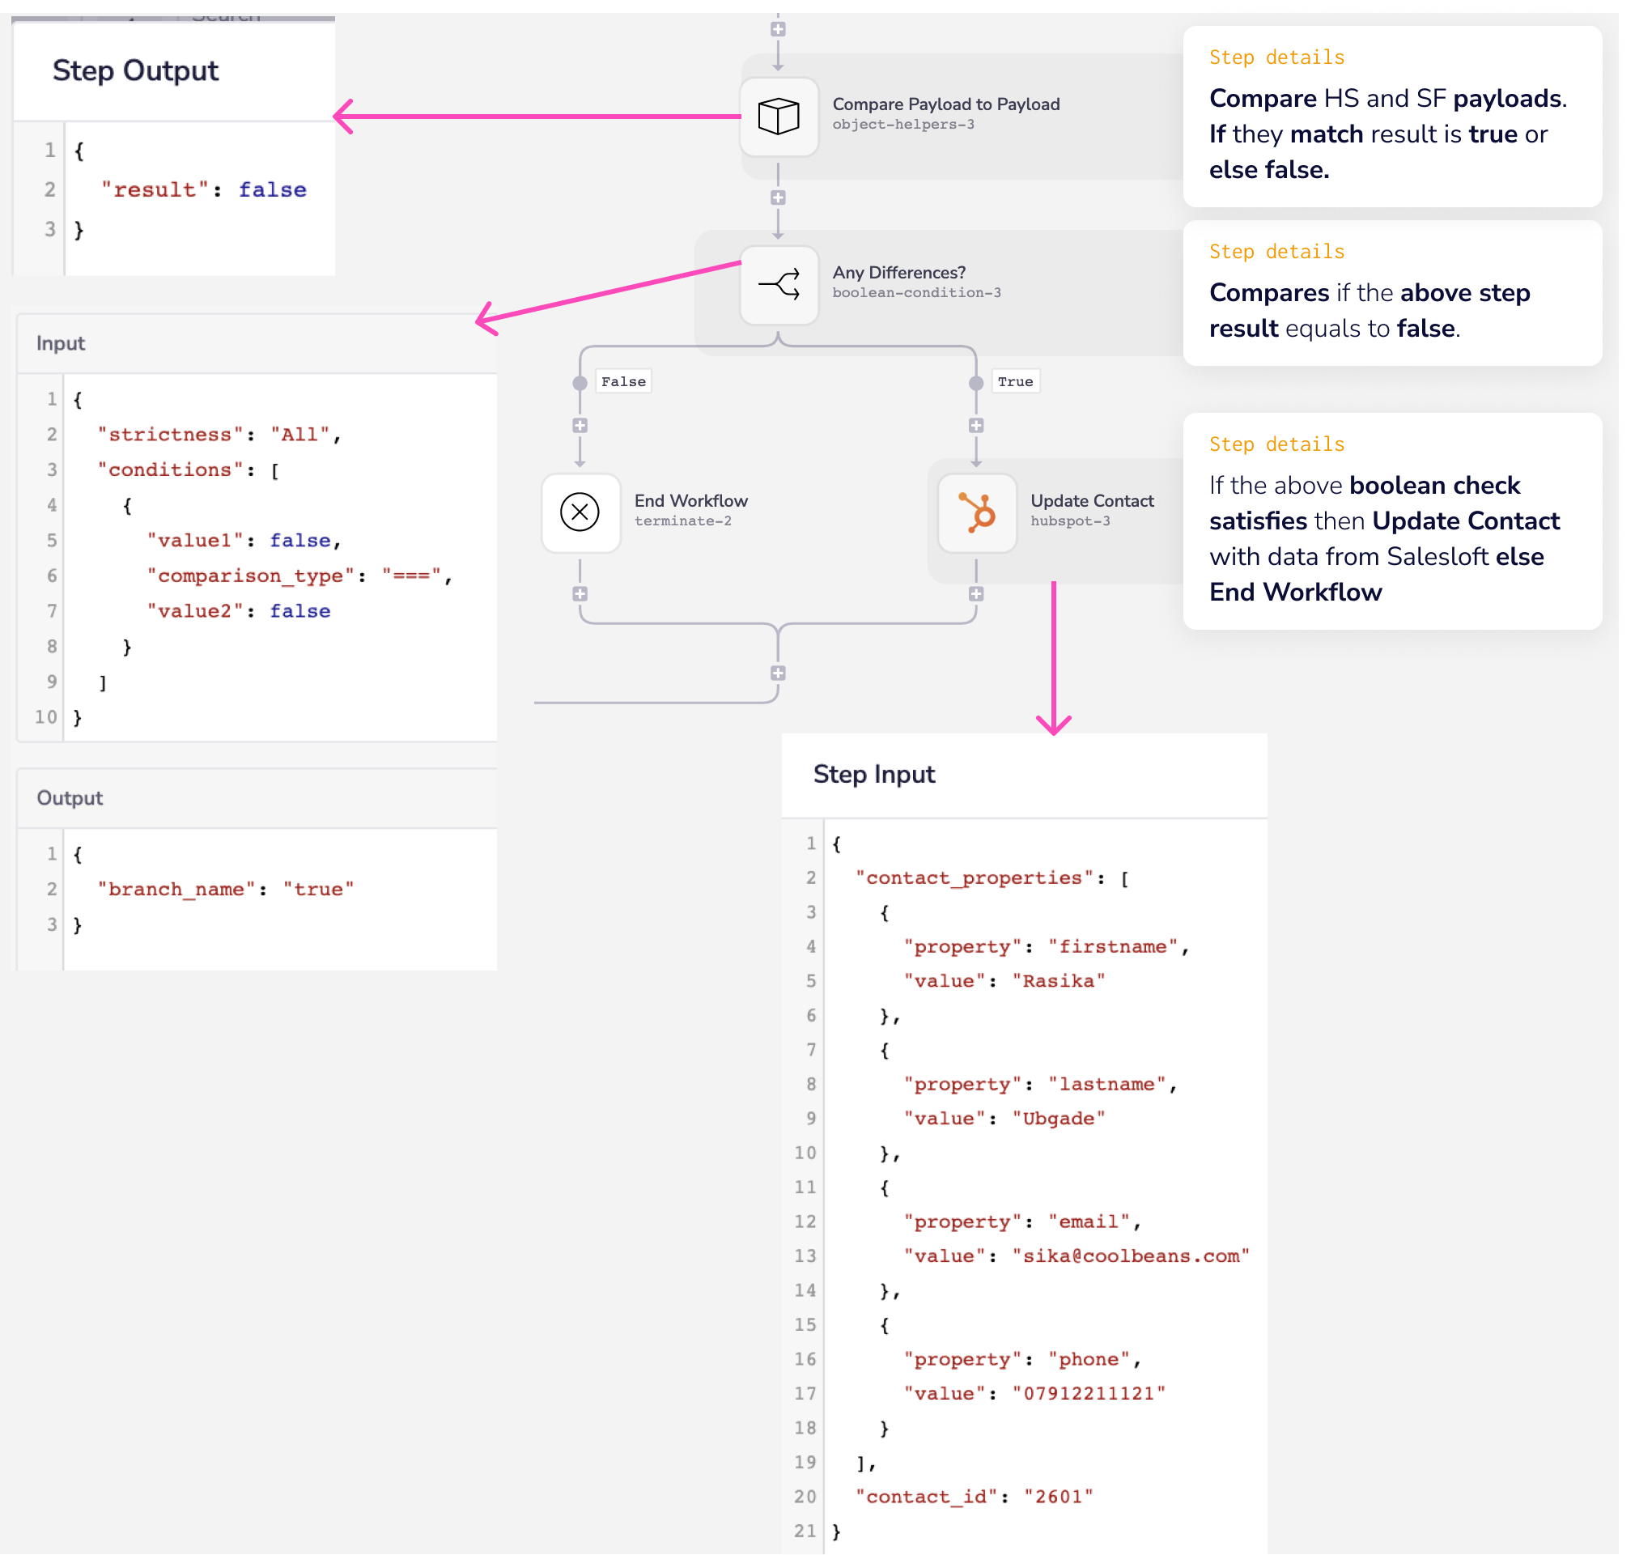1635x1555 pixels.
Task: Select the True branch label
Action: click(1014, 381)
